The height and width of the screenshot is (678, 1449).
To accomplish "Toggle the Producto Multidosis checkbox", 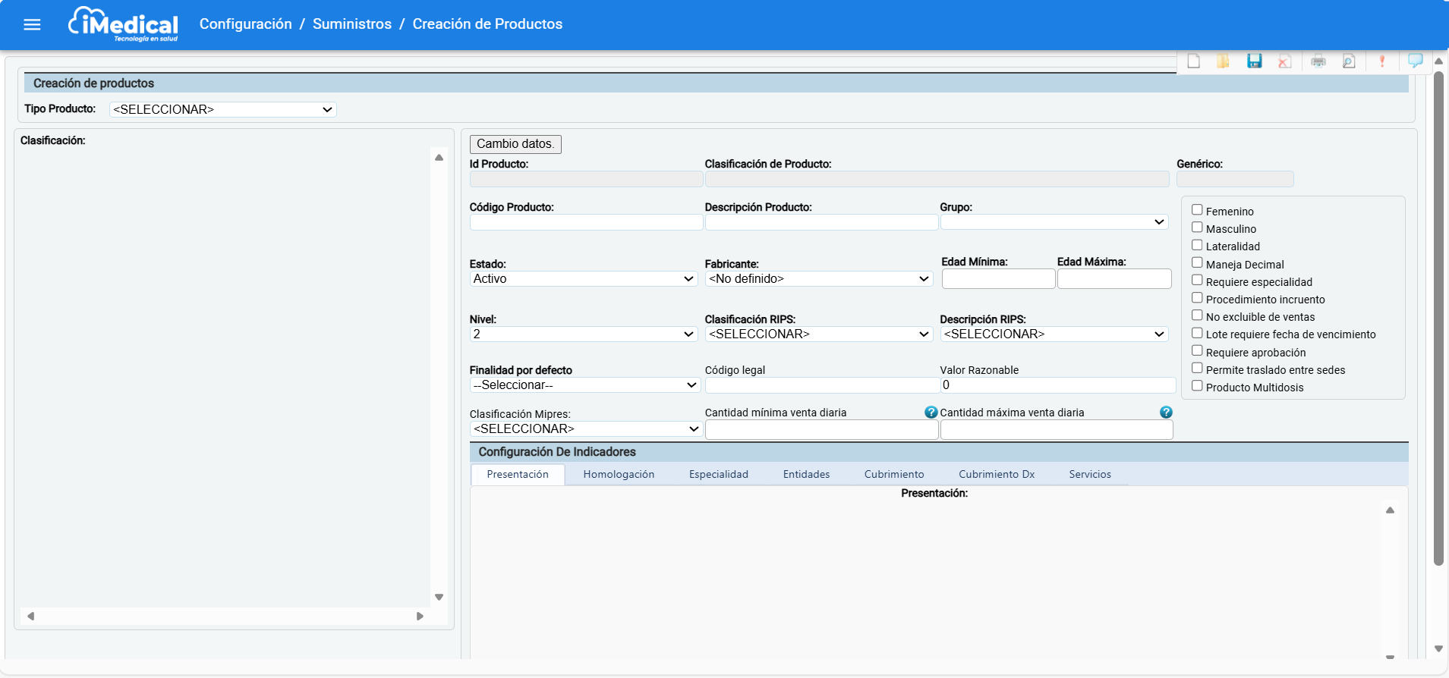I will click(1197, 386).
